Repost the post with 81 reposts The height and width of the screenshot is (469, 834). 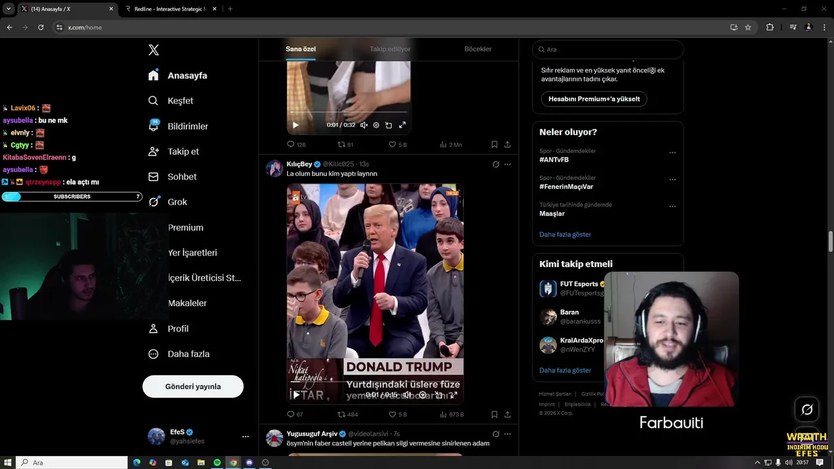[x=345, y=145]
